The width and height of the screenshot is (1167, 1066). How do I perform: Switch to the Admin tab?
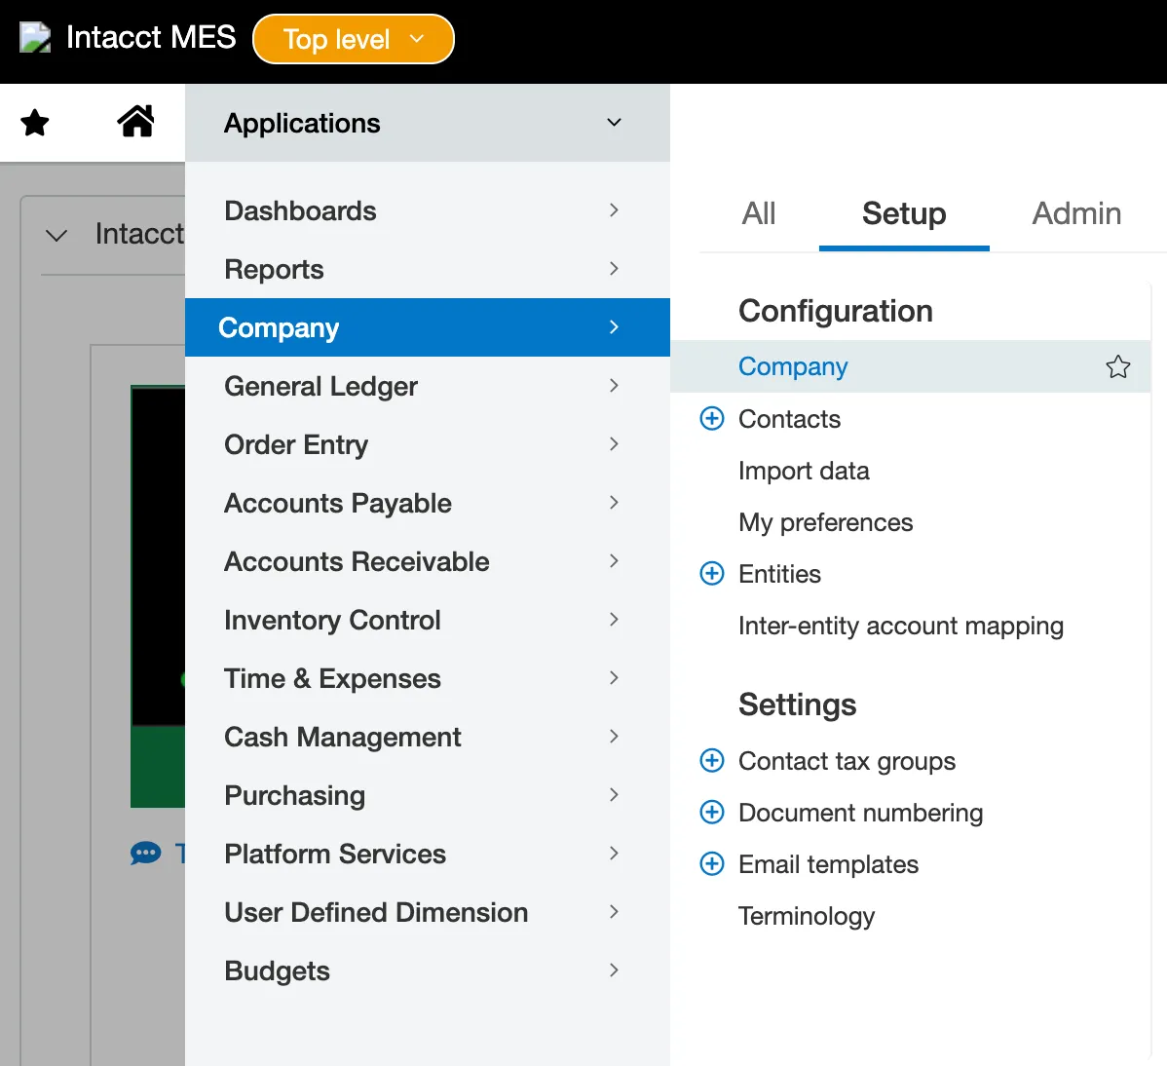pos(1075,213)
